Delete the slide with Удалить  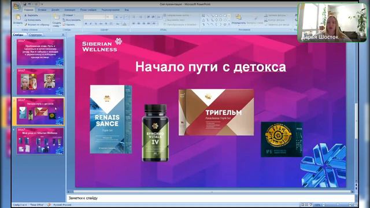[69, 24]
